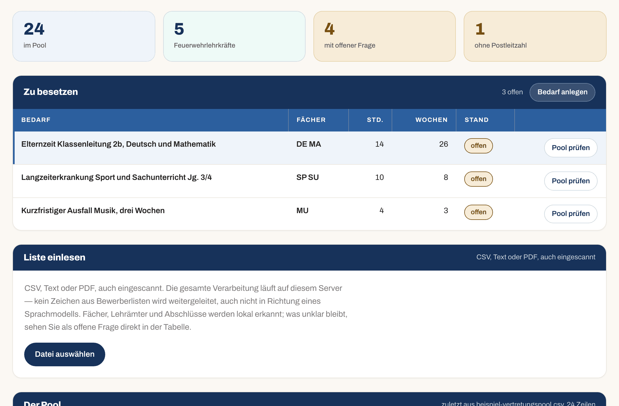Viewport: 619px width, 406px height.
Task: Click the 'offen' badge in Musik row
Action: coord(478,212)
